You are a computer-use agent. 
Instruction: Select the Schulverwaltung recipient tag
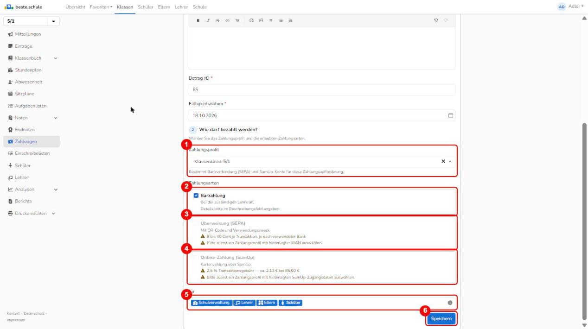[x=211, y=303]
